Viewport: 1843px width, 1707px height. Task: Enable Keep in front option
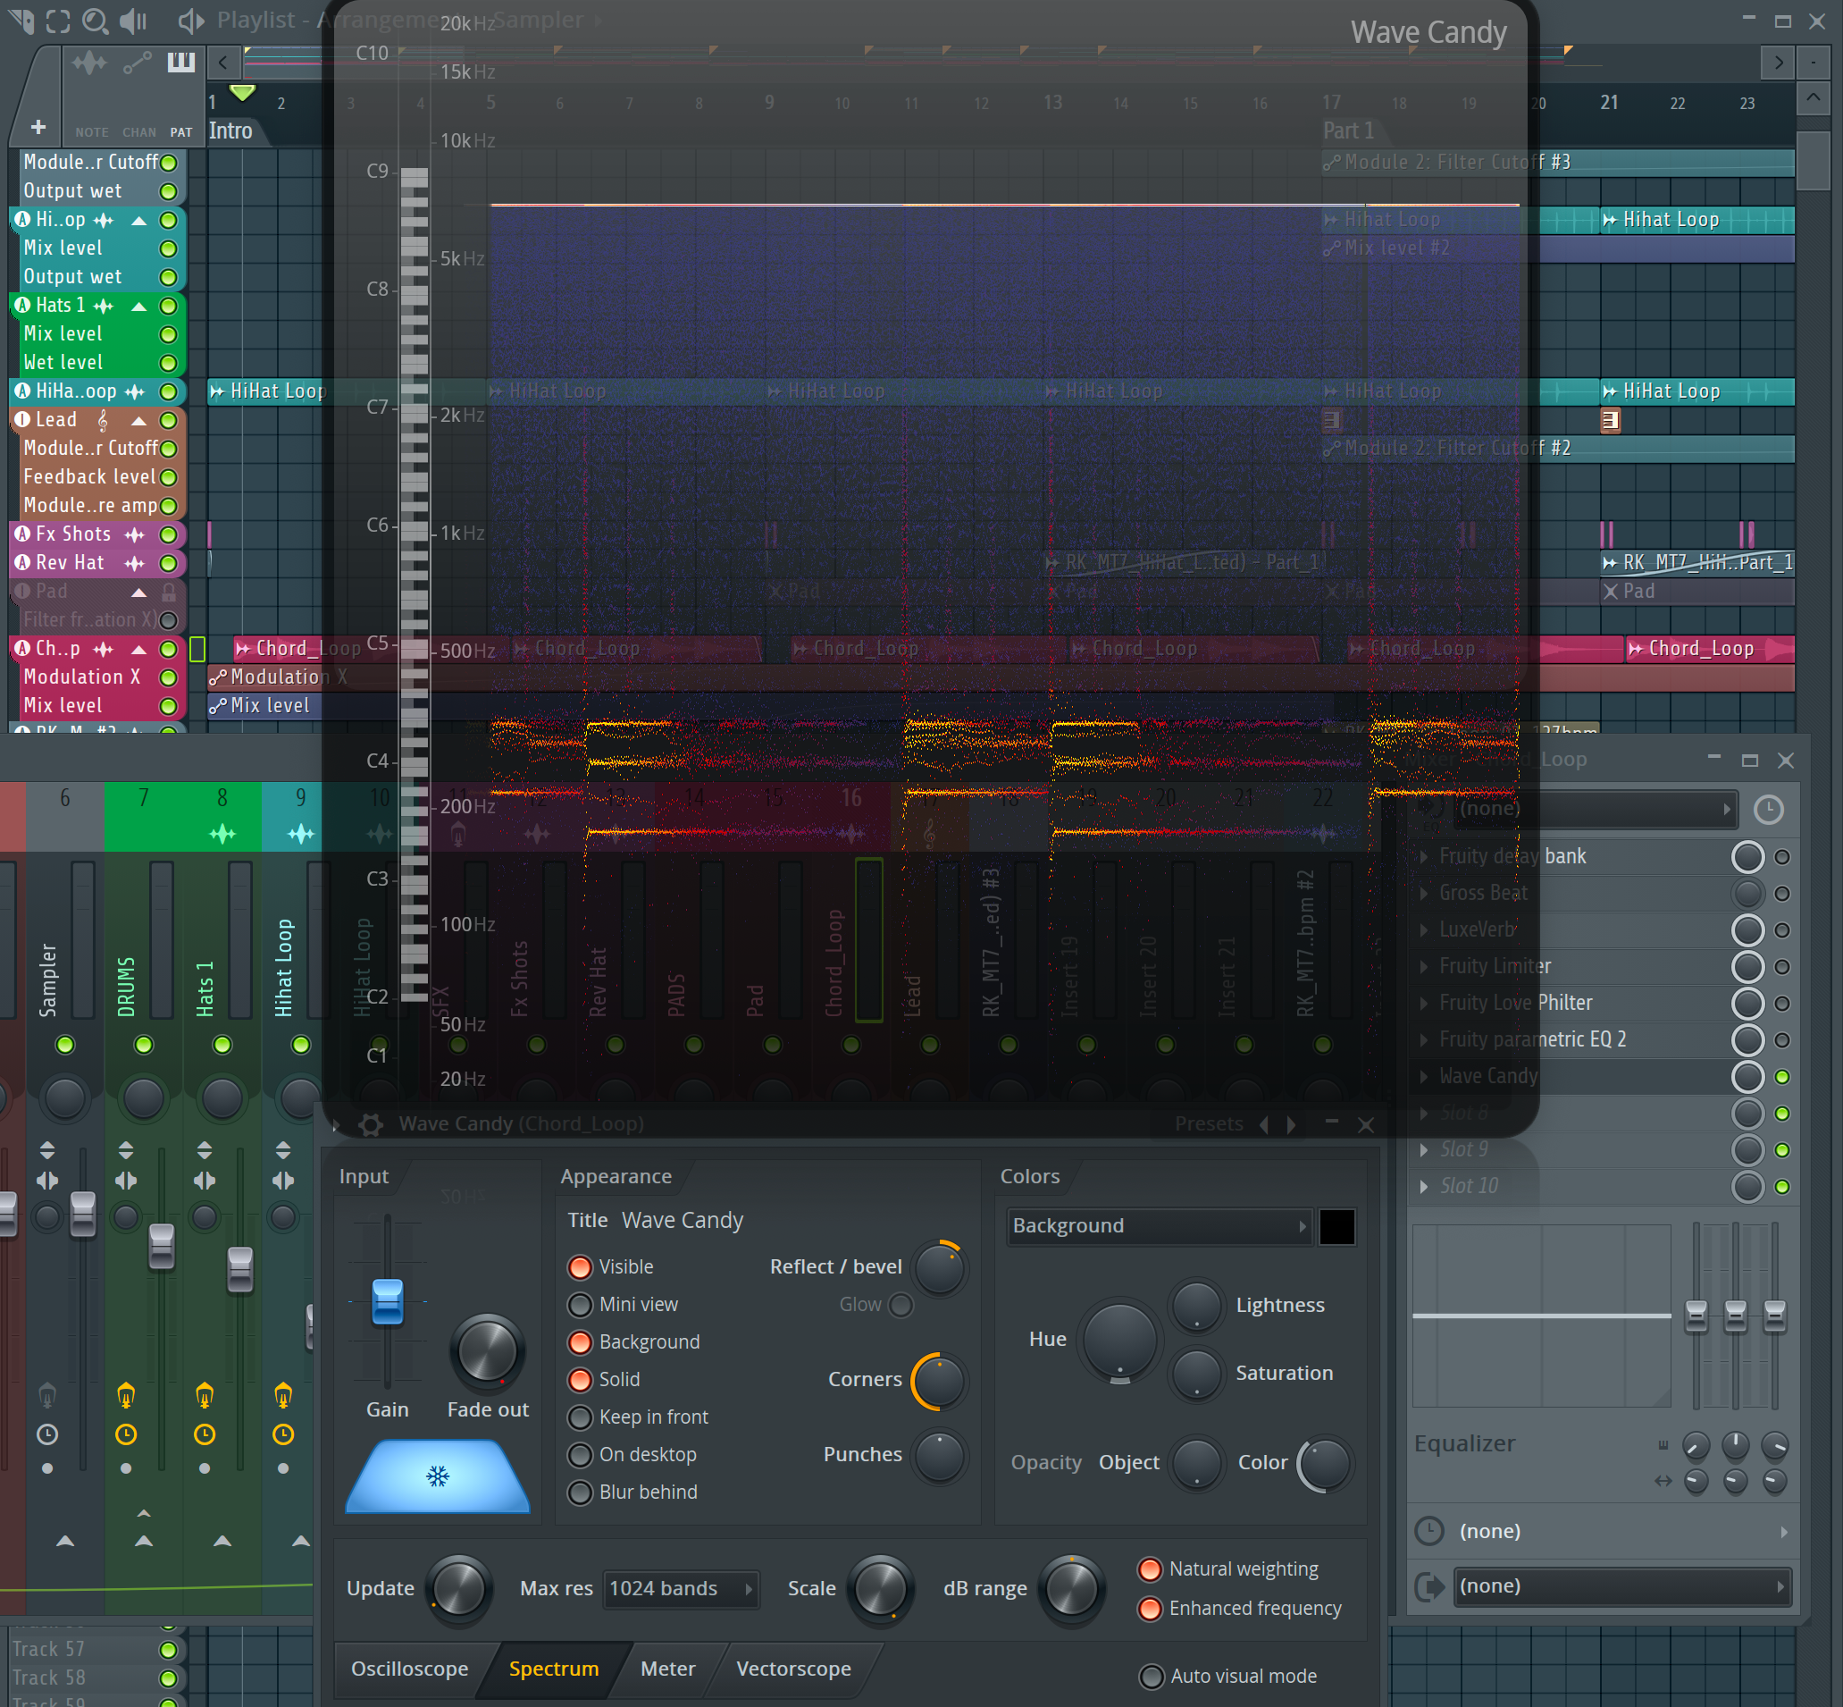[580, 1417]
